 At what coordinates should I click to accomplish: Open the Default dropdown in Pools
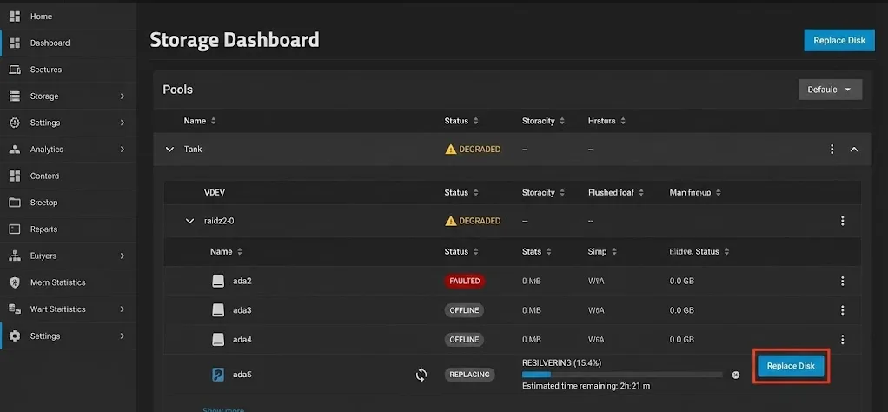830,90
